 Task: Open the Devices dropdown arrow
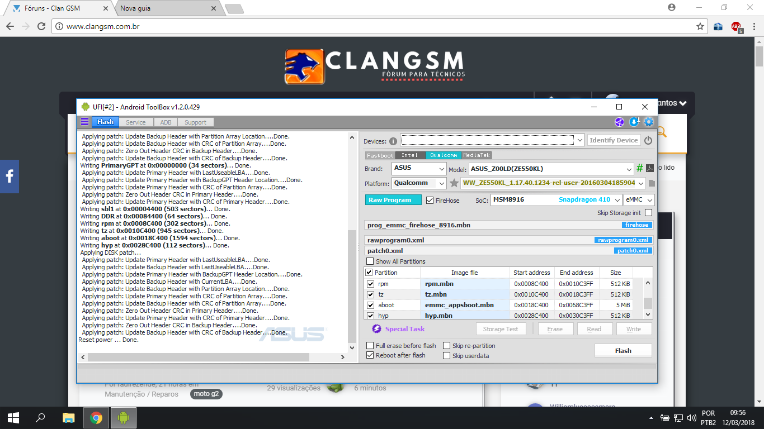(x=580, y=140)
